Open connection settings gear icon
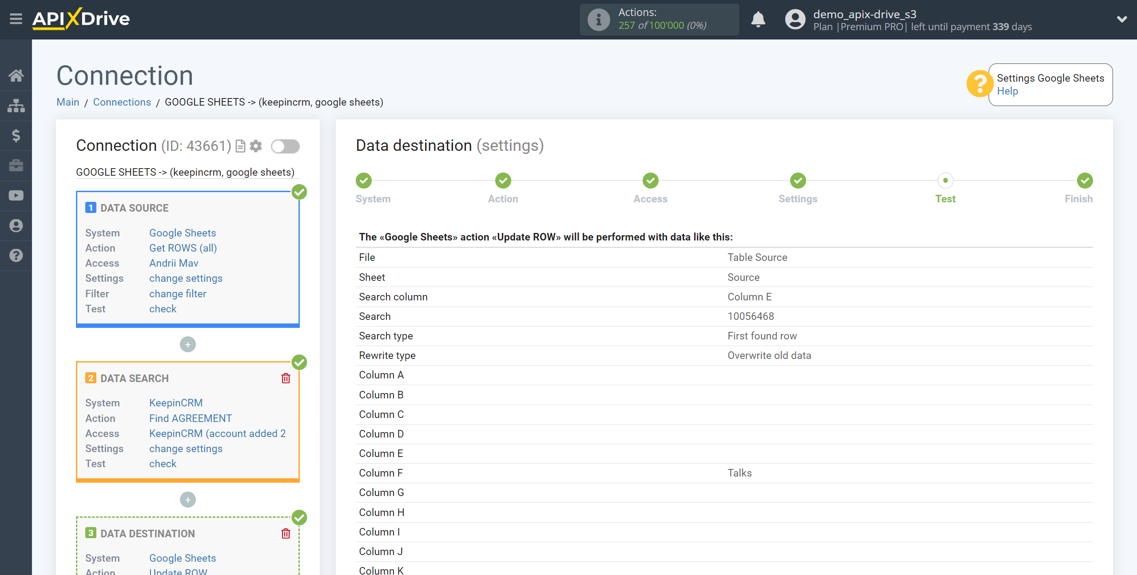The width and height of the screenshot is (1137, 575). tap(256, 146)
